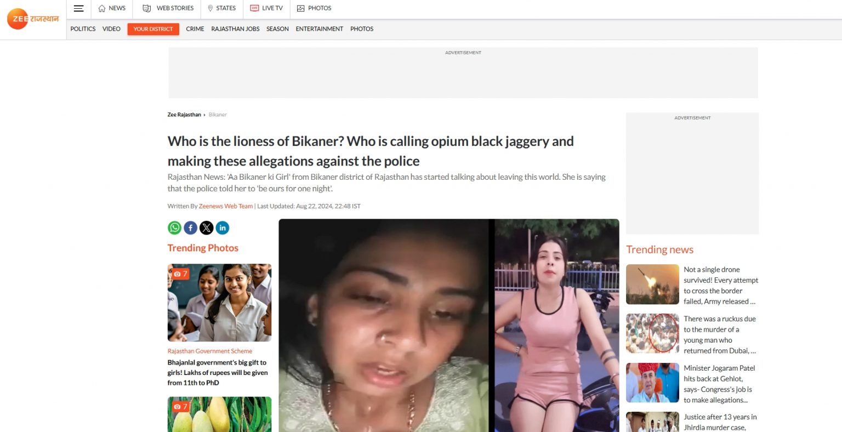
Task: Click the Live TV icon
Action: (x=254, y=8)
